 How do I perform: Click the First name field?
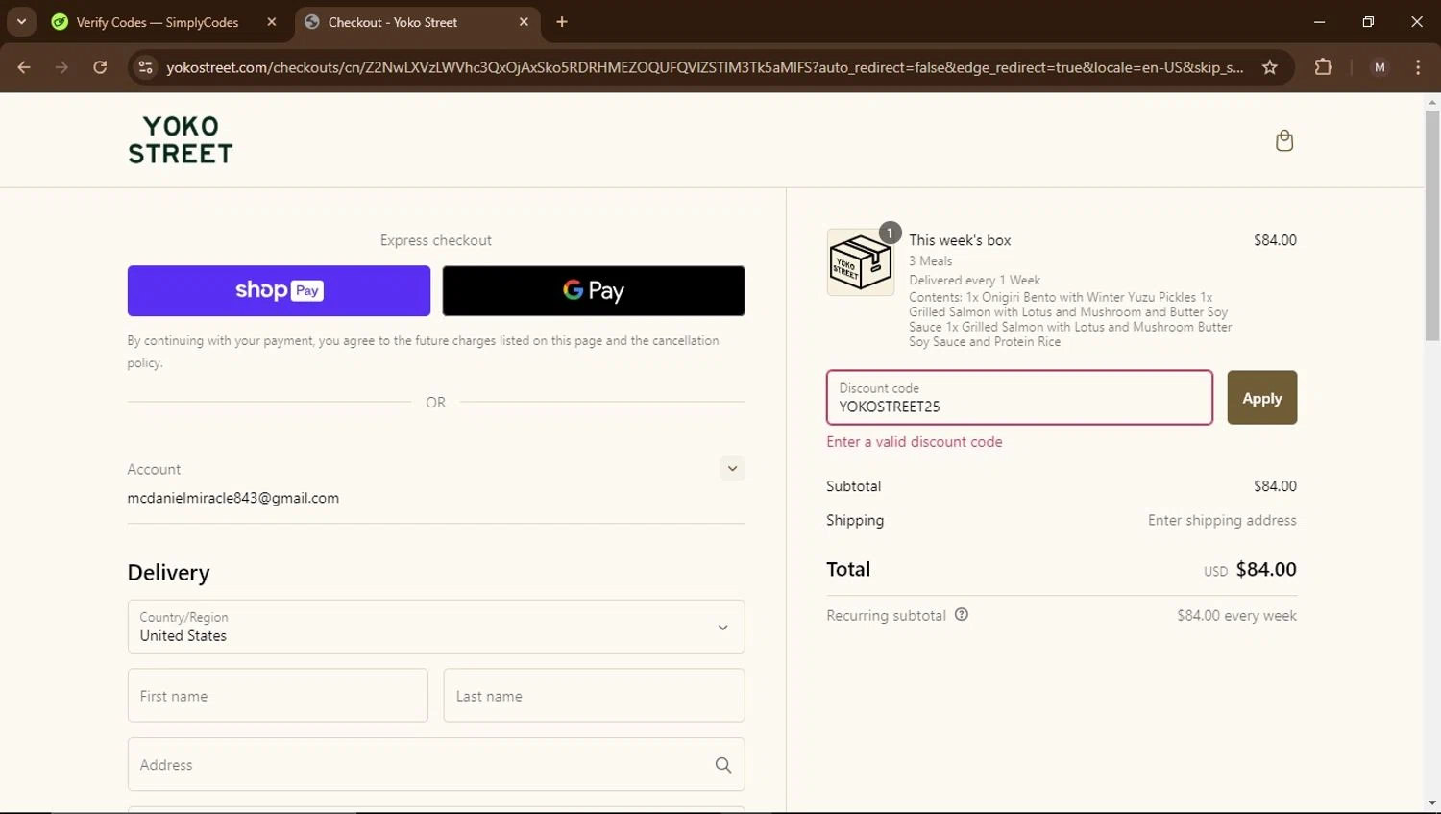pyautogui.click(x=278, y=696)
